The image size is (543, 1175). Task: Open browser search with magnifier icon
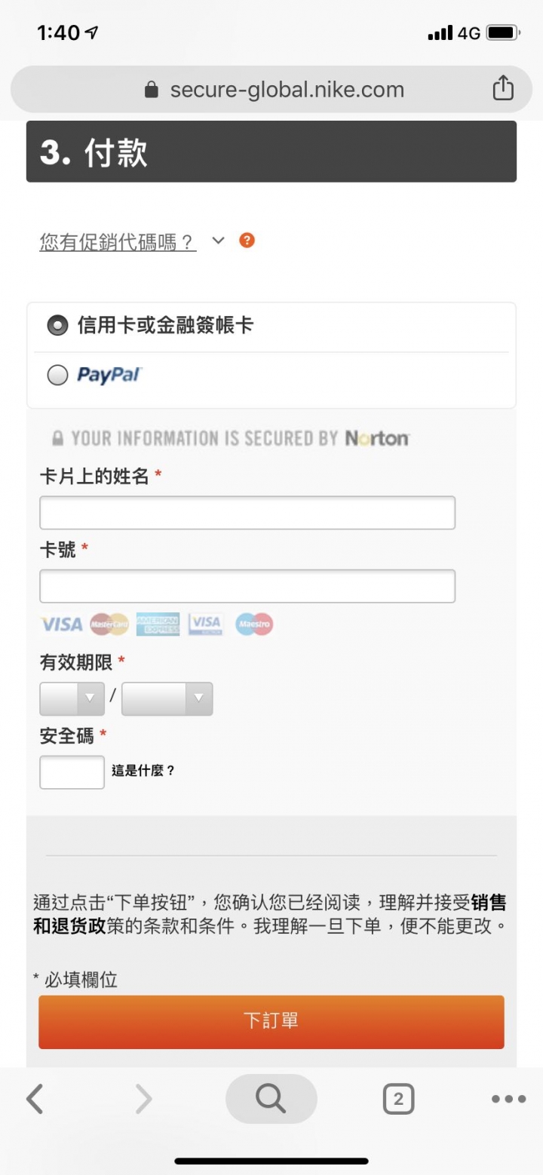tap(271, 1099)
